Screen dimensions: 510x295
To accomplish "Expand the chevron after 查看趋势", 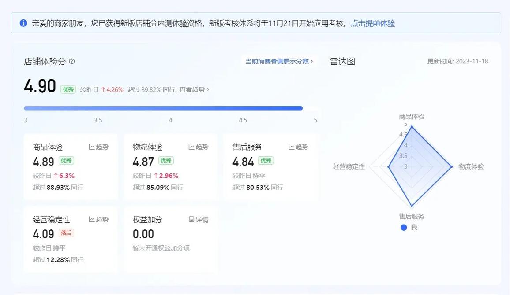I will coord(208,89).
